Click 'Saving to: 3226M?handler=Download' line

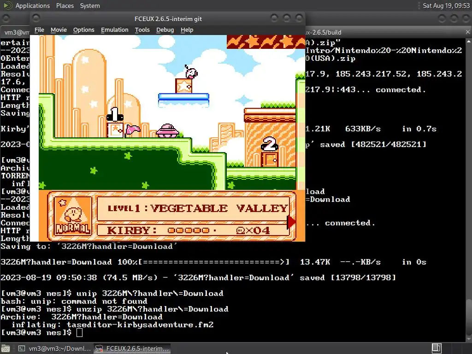(x=89, y=246)
